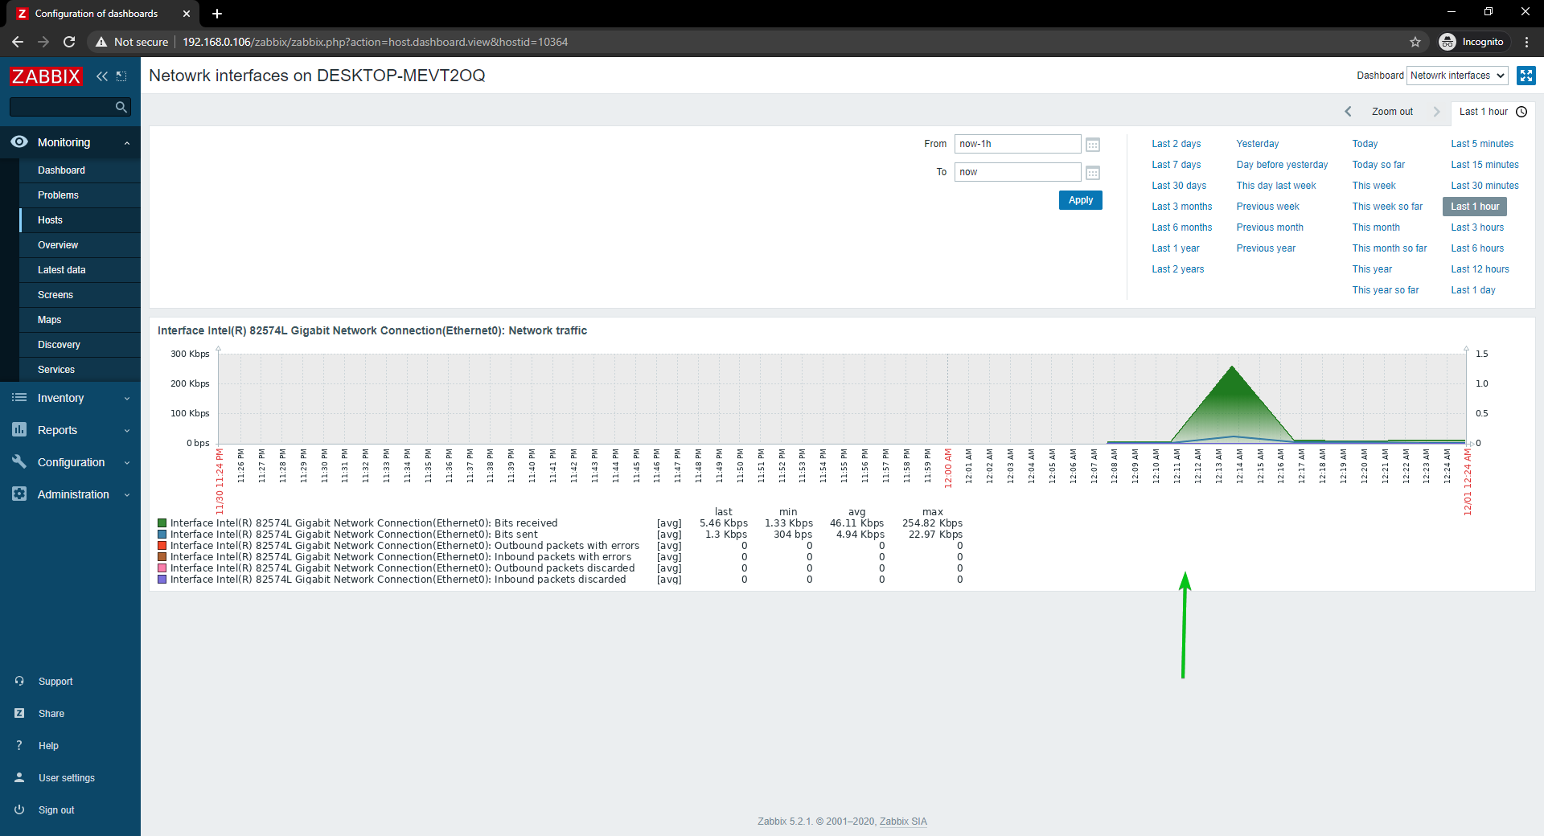Open calendar picker for To field
Image resolution: width=1544 pixels, height=836 pixels.
click(1092, 173)
